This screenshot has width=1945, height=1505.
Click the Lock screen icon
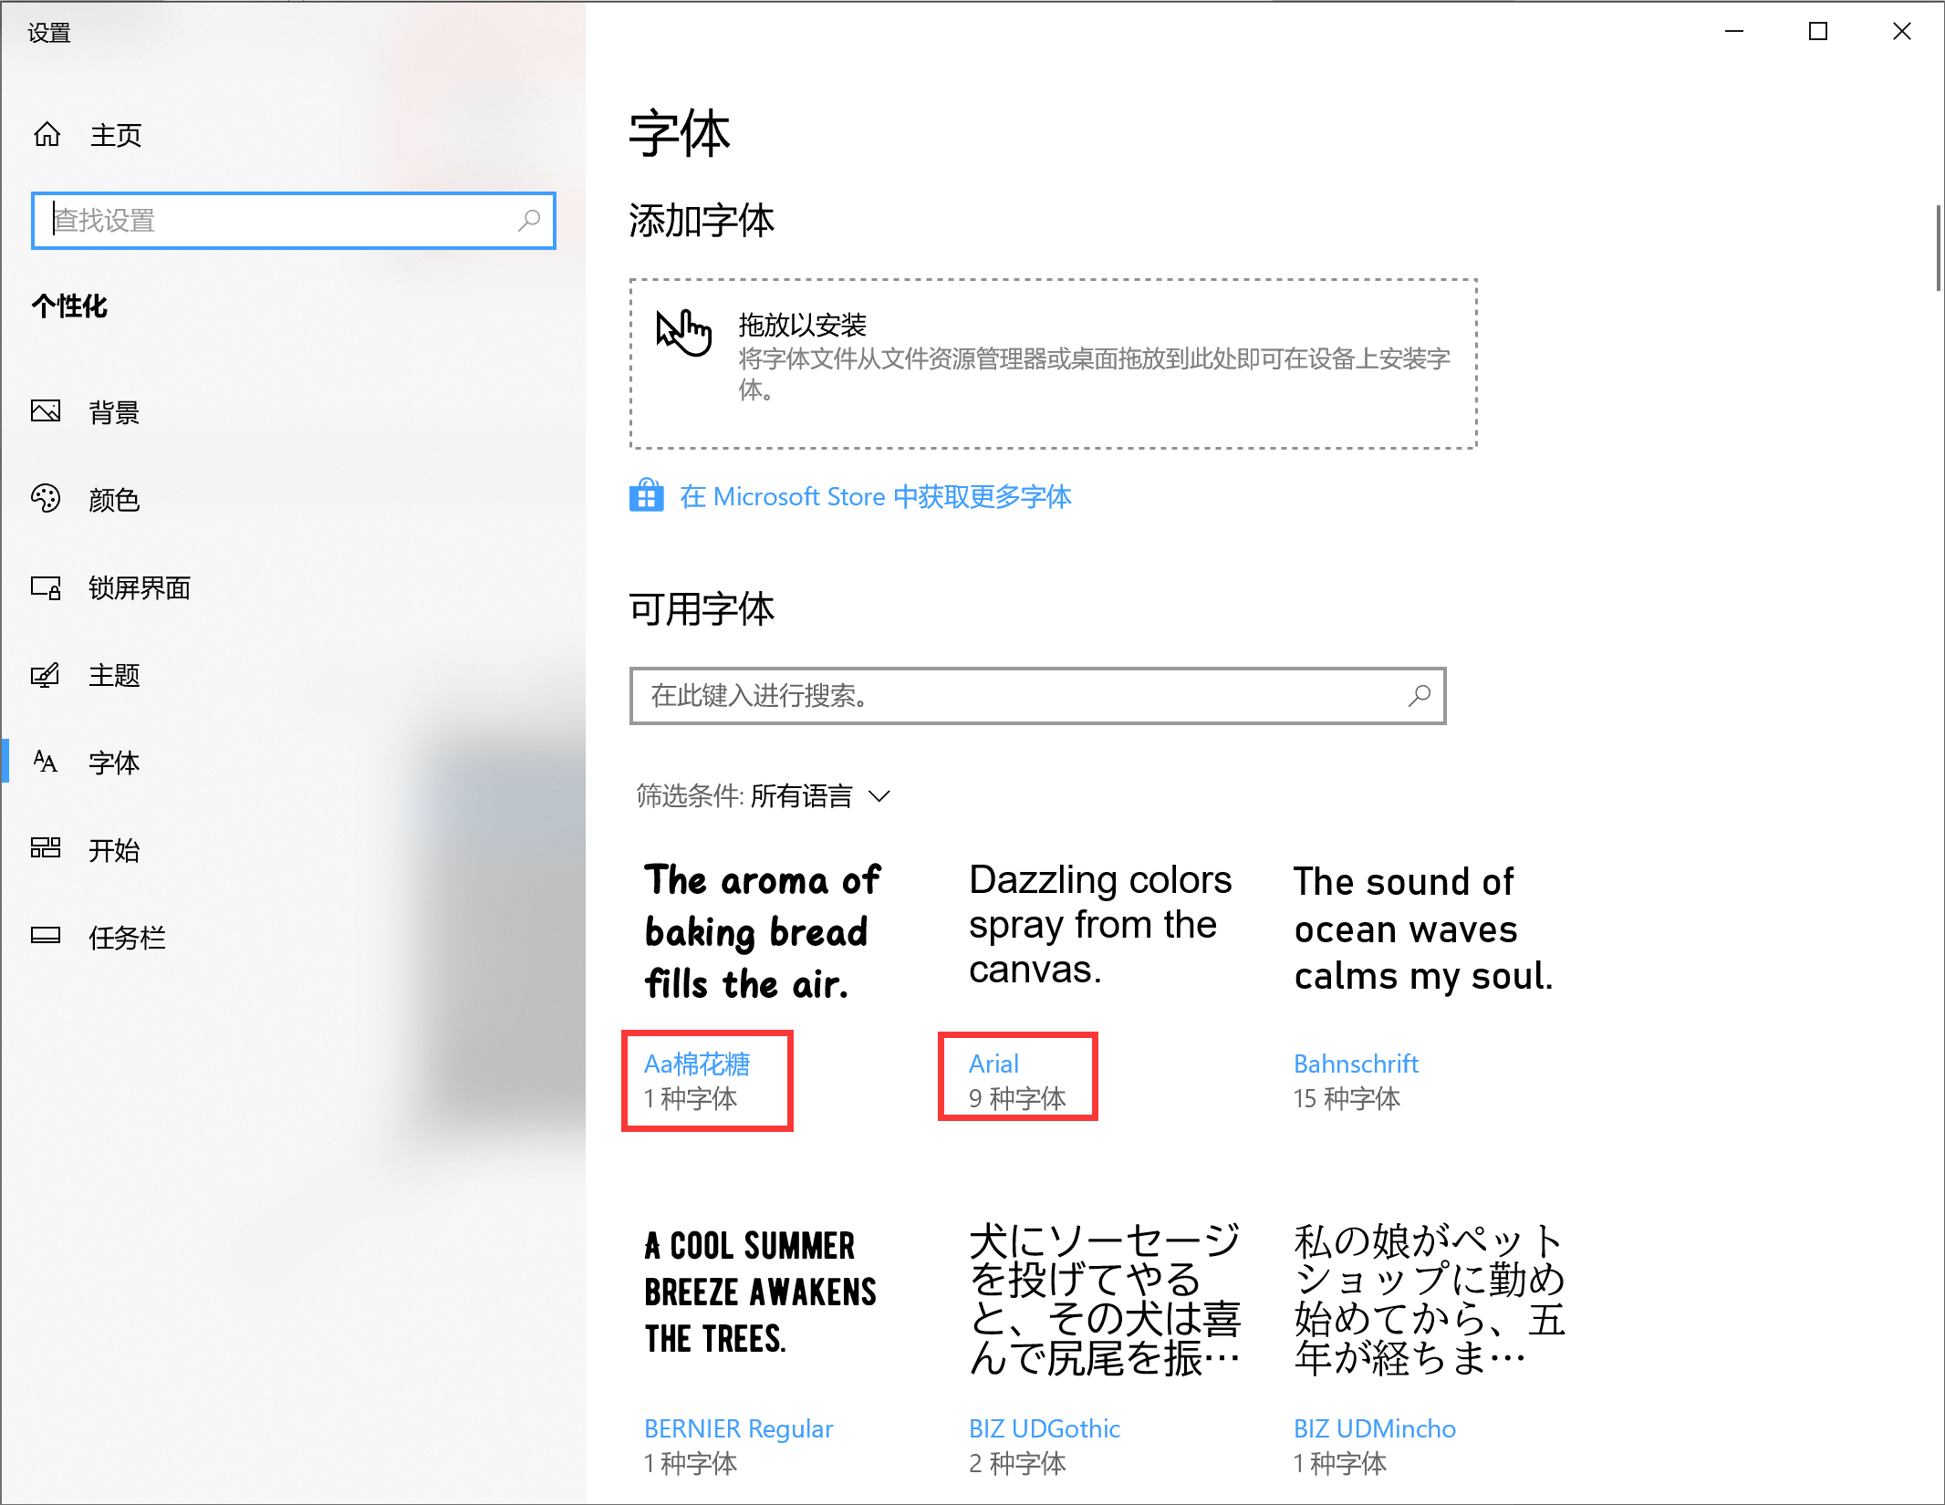(x=46, y=586)
